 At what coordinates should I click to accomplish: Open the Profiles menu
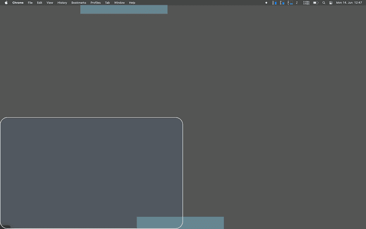point(95,3)
